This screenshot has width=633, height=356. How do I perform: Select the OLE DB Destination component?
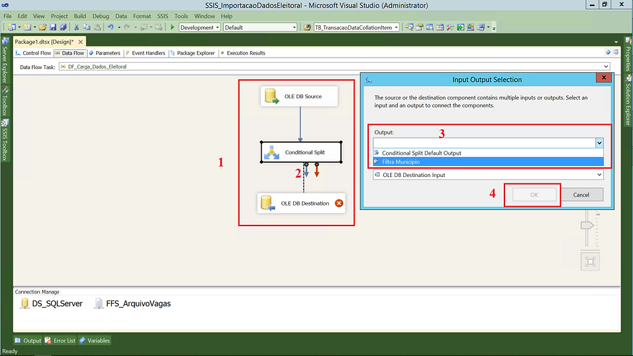click(301, 204)
